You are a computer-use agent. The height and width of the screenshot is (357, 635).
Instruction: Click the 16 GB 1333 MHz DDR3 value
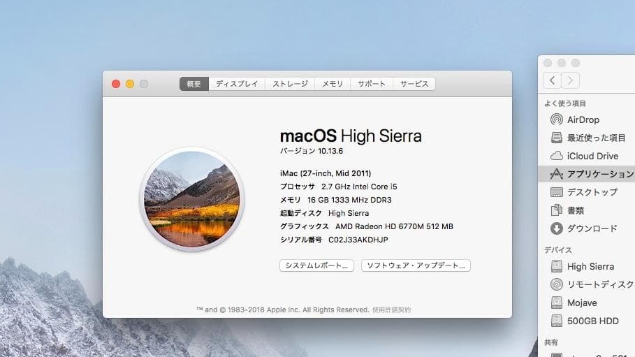[349, 201]
